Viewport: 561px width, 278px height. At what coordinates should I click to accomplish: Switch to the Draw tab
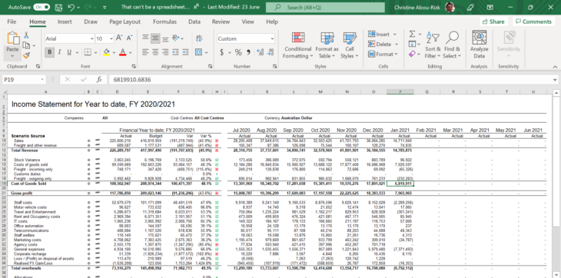tap(91, 22)
